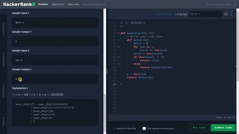Click line number 33 in gutter

(115, 84)
